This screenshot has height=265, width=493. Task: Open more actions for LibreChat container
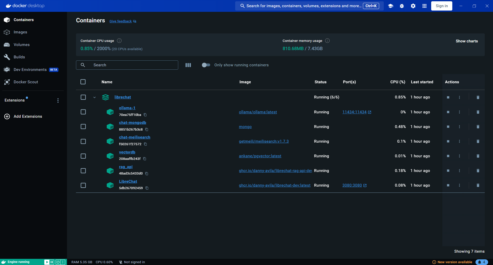point(460,185)
